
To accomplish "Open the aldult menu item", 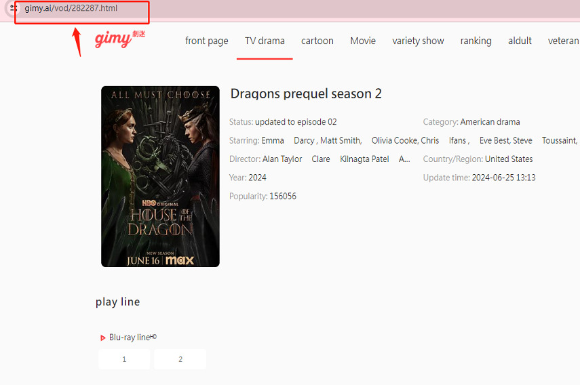I will point(520,41).
